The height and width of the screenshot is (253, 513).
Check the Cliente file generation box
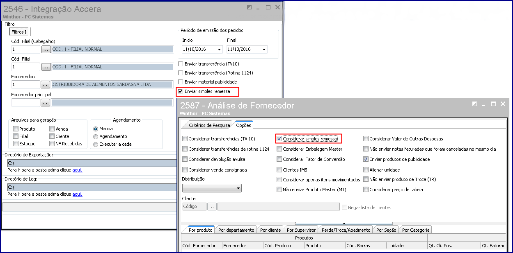tap(52, 136)
